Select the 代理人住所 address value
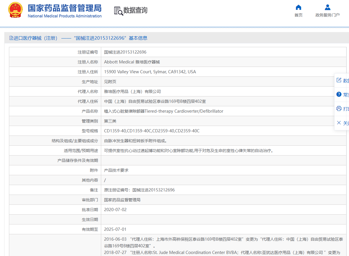The width and height of the screenshot is (349, 256). coord(155,101)
